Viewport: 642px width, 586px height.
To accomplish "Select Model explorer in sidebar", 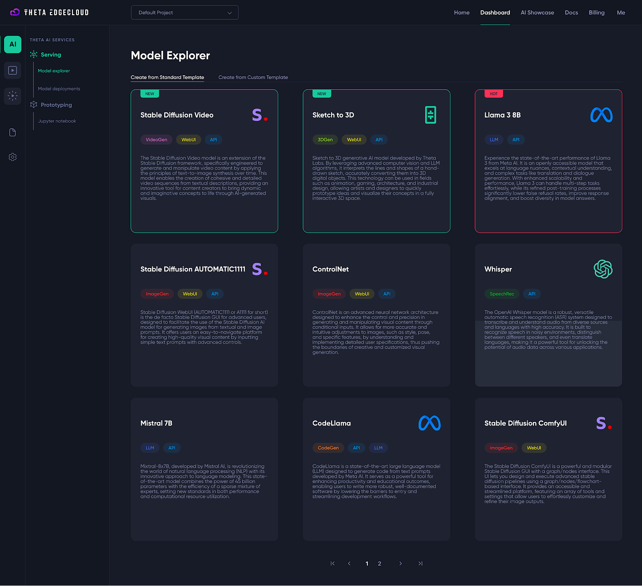I will 54,71.
